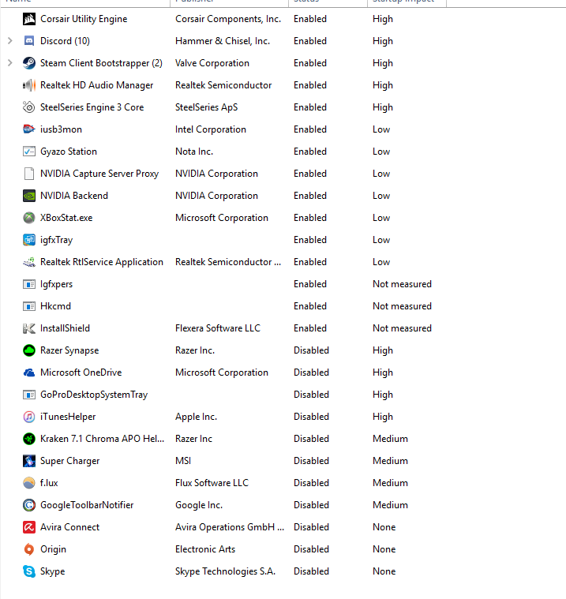Click publisher Intel Corporation
Image resolution: width=566 pixels, height=599 pixels.
pos(211,129)
